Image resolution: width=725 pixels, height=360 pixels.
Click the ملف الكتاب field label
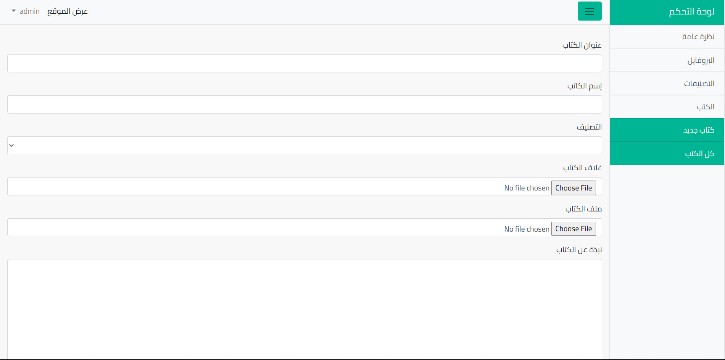(583, 209)
